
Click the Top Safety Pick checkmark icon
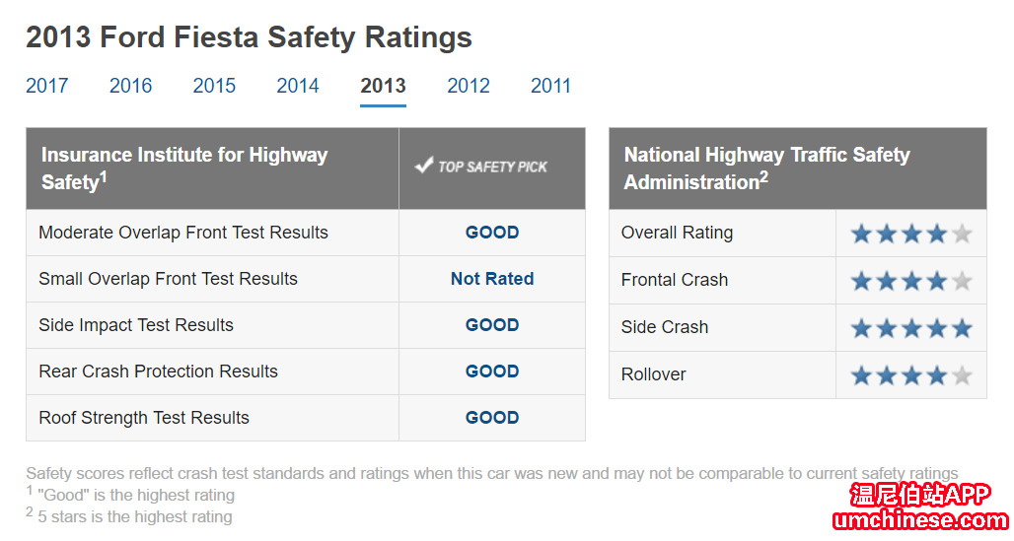pyautogui.click(x=424, y=166)
